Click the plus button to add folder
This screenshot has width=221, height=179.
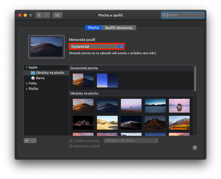pos(27,141)
